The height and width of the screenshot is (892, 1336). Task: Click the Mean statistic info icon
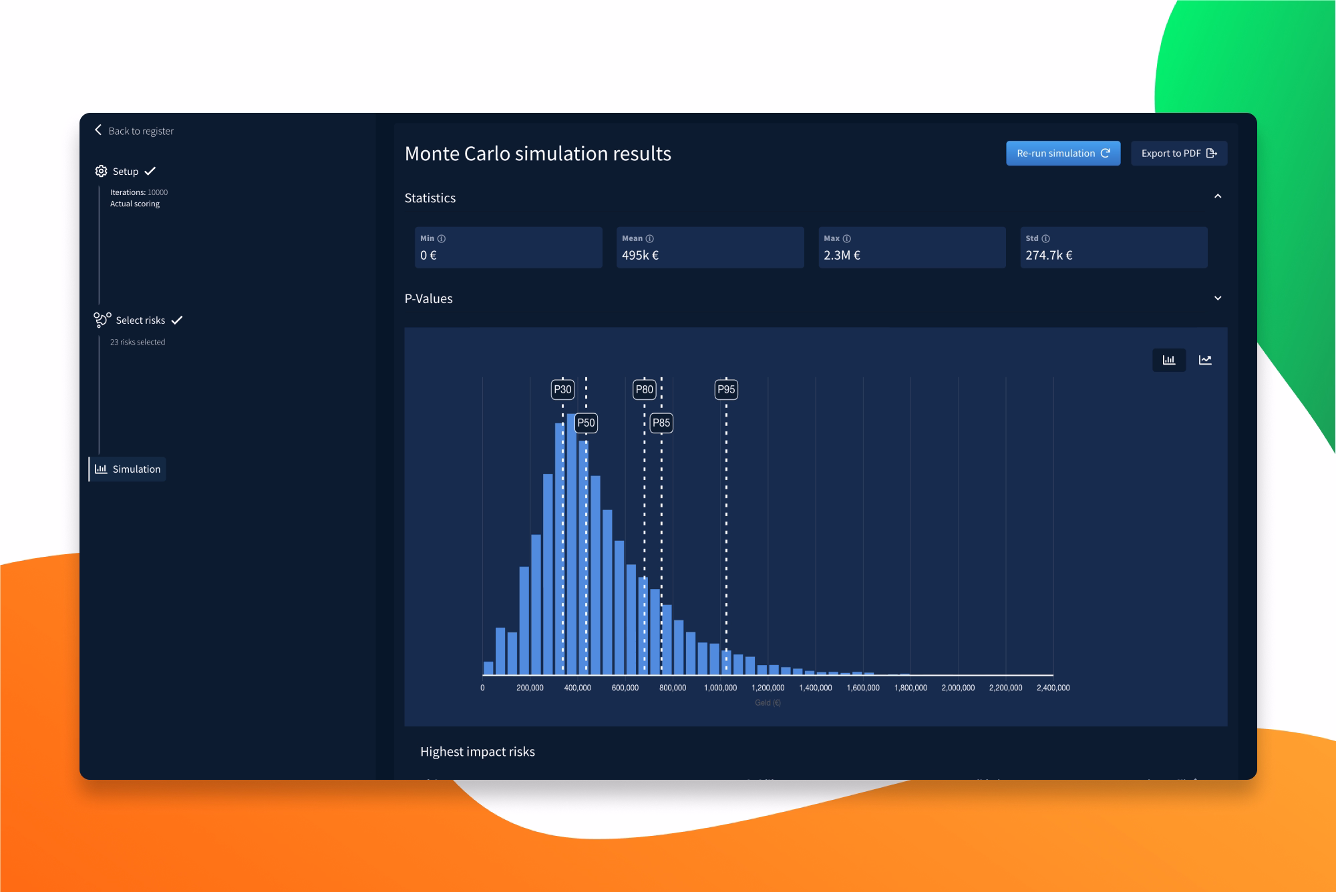650,238
